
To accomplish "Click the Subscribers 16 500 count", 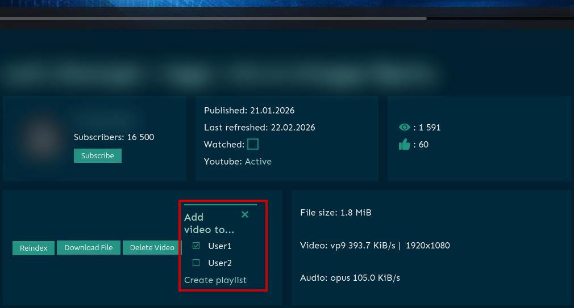I will coord(114,137).
